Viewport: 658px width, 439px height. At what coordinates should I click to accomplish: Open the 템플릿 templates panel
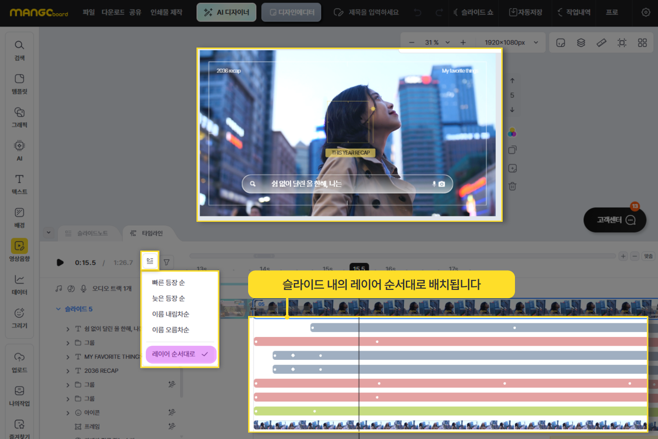pyautogui.click(x=19, y=83)
